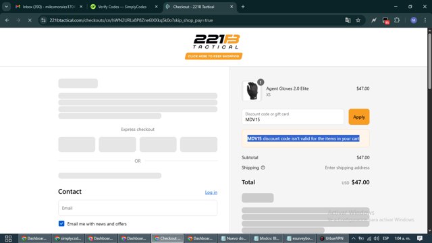The height and width of the screenshot is (243, 432).
Task: Click the taskbar clock 1:04 a. m.
Action: tap(402, 238)
